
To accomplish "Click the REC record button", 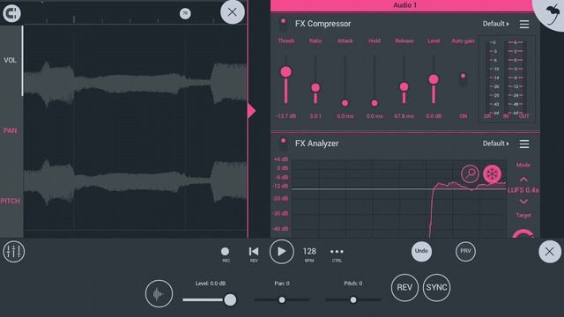I will click(x=226, y=254).
